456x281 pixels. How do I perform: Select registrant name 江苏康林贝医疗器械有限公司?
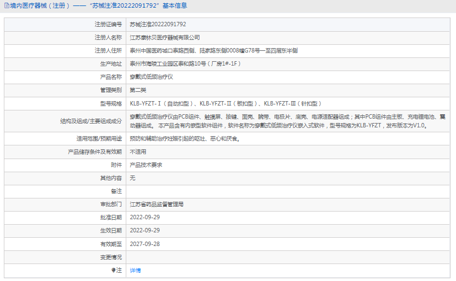[165, 38]
